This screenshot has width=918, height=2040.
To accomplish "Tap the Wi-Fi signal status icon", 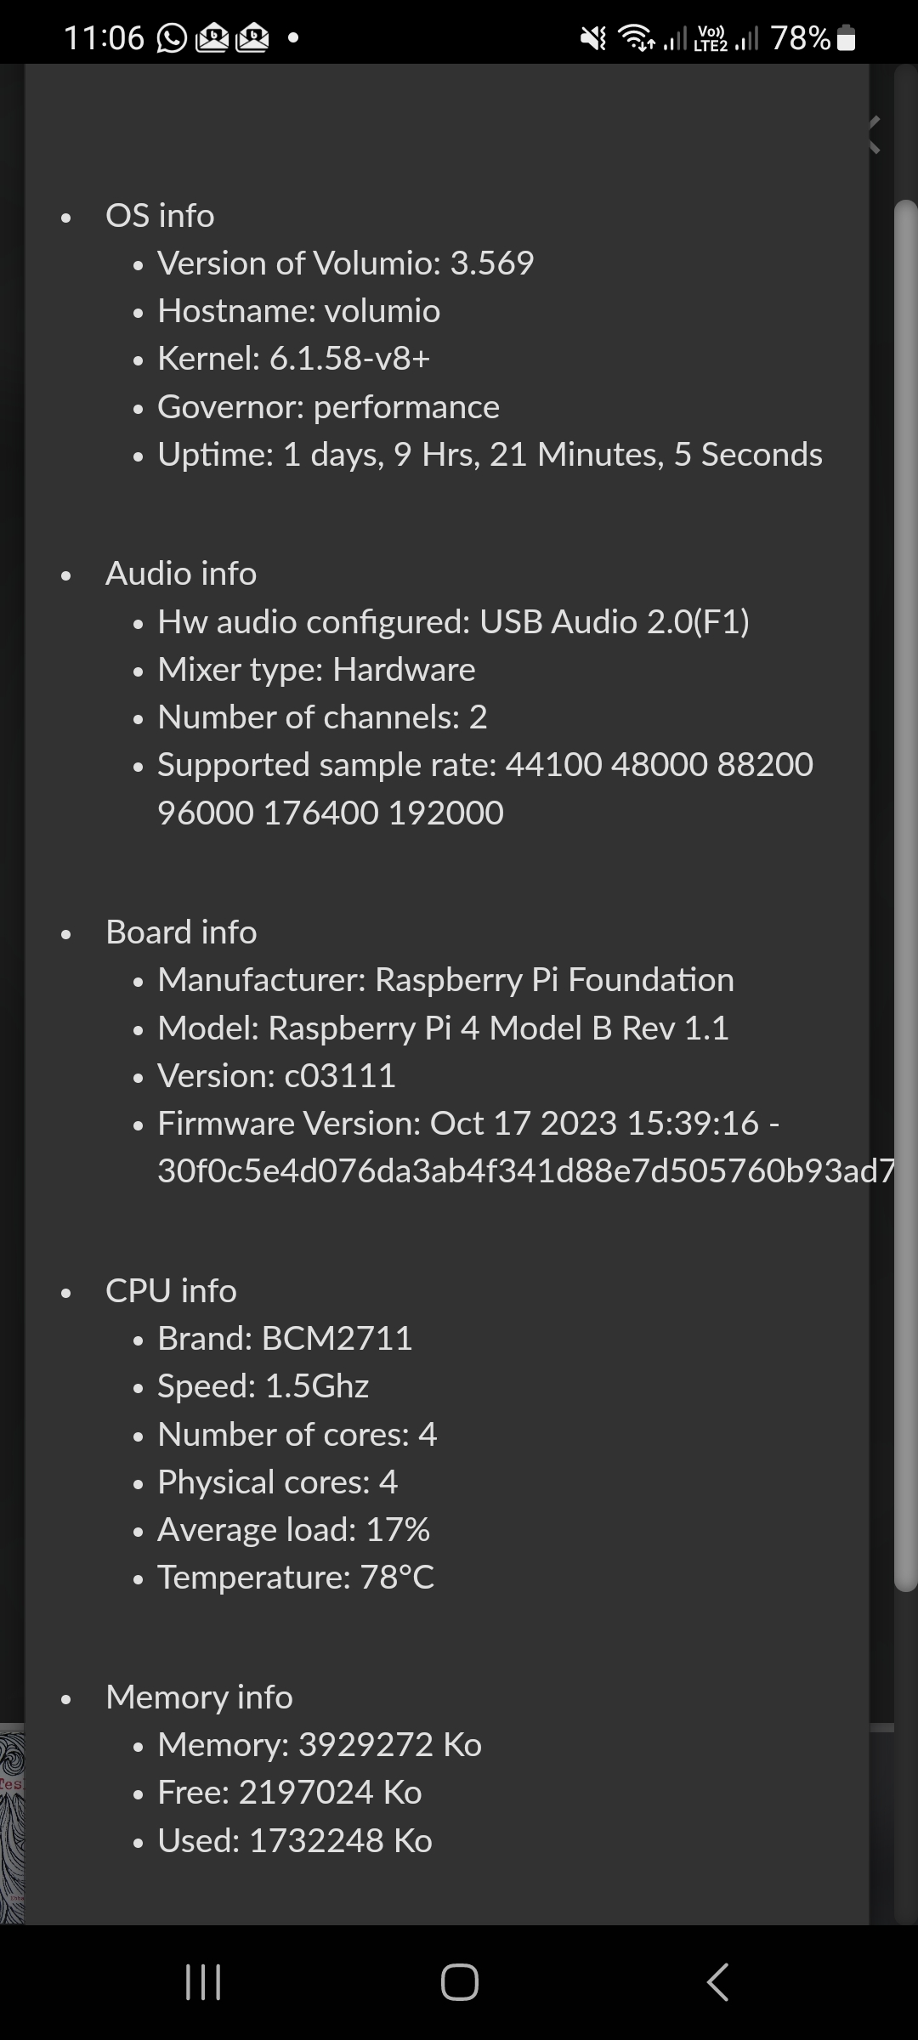I will (637, 38).
